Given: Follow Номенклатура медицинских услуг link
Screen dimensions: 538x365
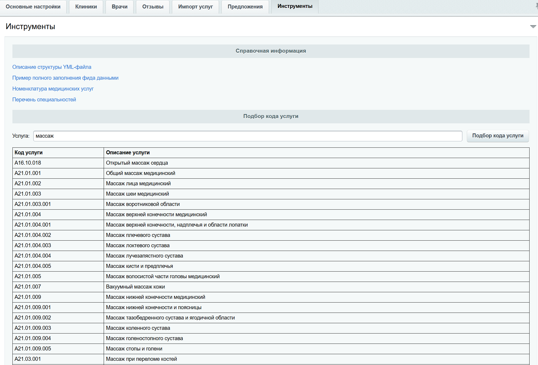Looking at the screenshot, I should (53, 89).
